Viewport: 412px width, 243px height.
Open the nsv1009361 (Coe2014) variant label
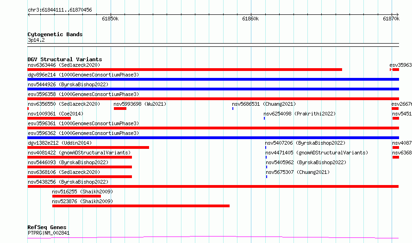[x=56, y=114]
